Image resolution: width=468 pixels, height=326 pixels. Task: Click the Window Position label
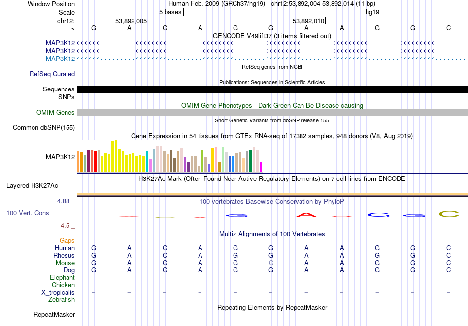click(51, 4)
